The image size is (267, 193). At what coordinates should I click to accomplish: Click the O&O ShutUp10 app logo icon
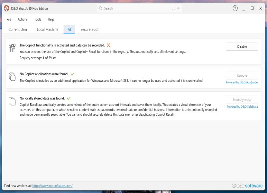tap(6, 8)
